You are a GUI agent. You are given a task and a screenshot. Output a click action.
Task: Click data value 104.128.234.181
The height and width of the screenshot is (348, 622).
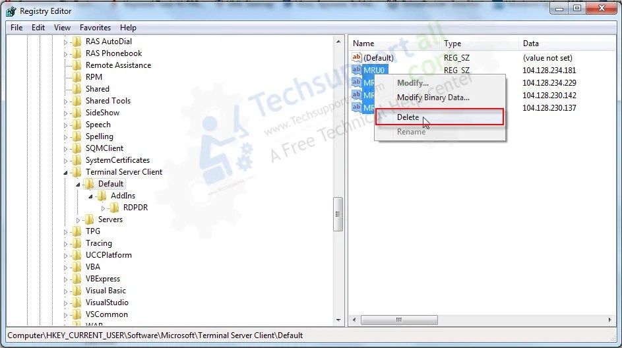[549, 70]
